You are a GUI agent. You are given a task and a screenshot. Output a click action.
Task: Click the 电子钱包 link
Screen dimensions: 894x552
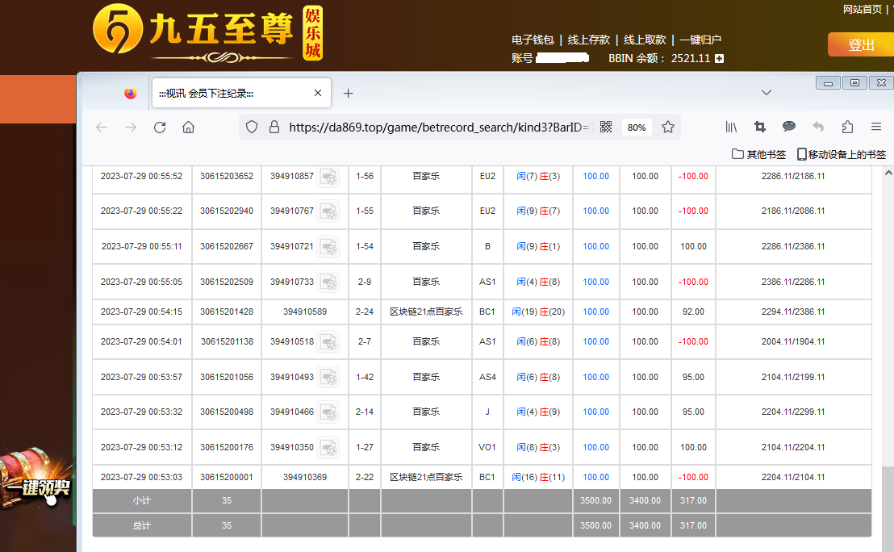pos(533,40)
